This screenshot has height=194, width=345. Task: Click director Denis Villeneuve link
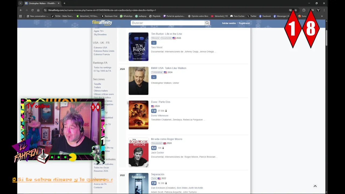click(160, 116)
